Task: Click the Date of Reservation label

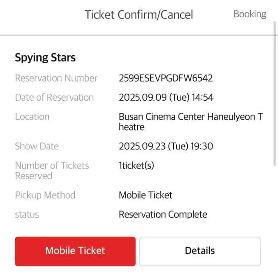Action: click(54, 97)
